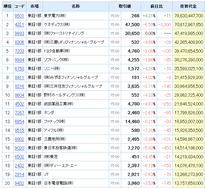Click the 取引値 column header
Viewport: 205px width, 188px height.
coord(125,6)
